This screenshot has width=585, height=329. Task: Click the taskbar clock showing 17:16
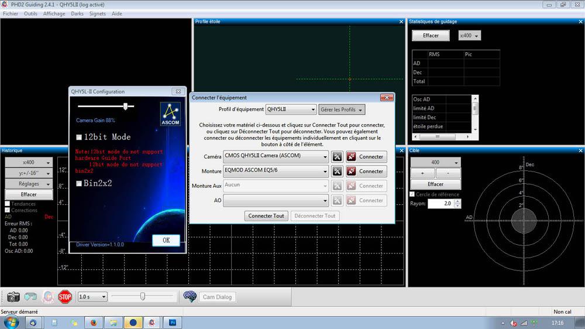(558, 323)
